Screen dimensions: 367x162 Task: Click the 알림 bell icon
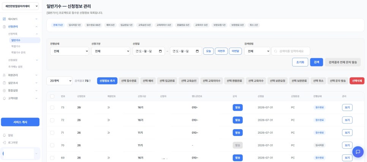pos(4,135)
